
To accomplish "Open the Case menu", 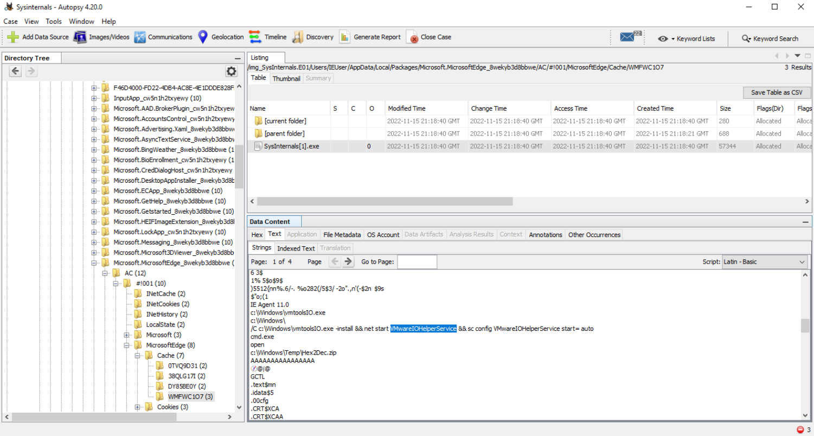I will pos(10,21).
